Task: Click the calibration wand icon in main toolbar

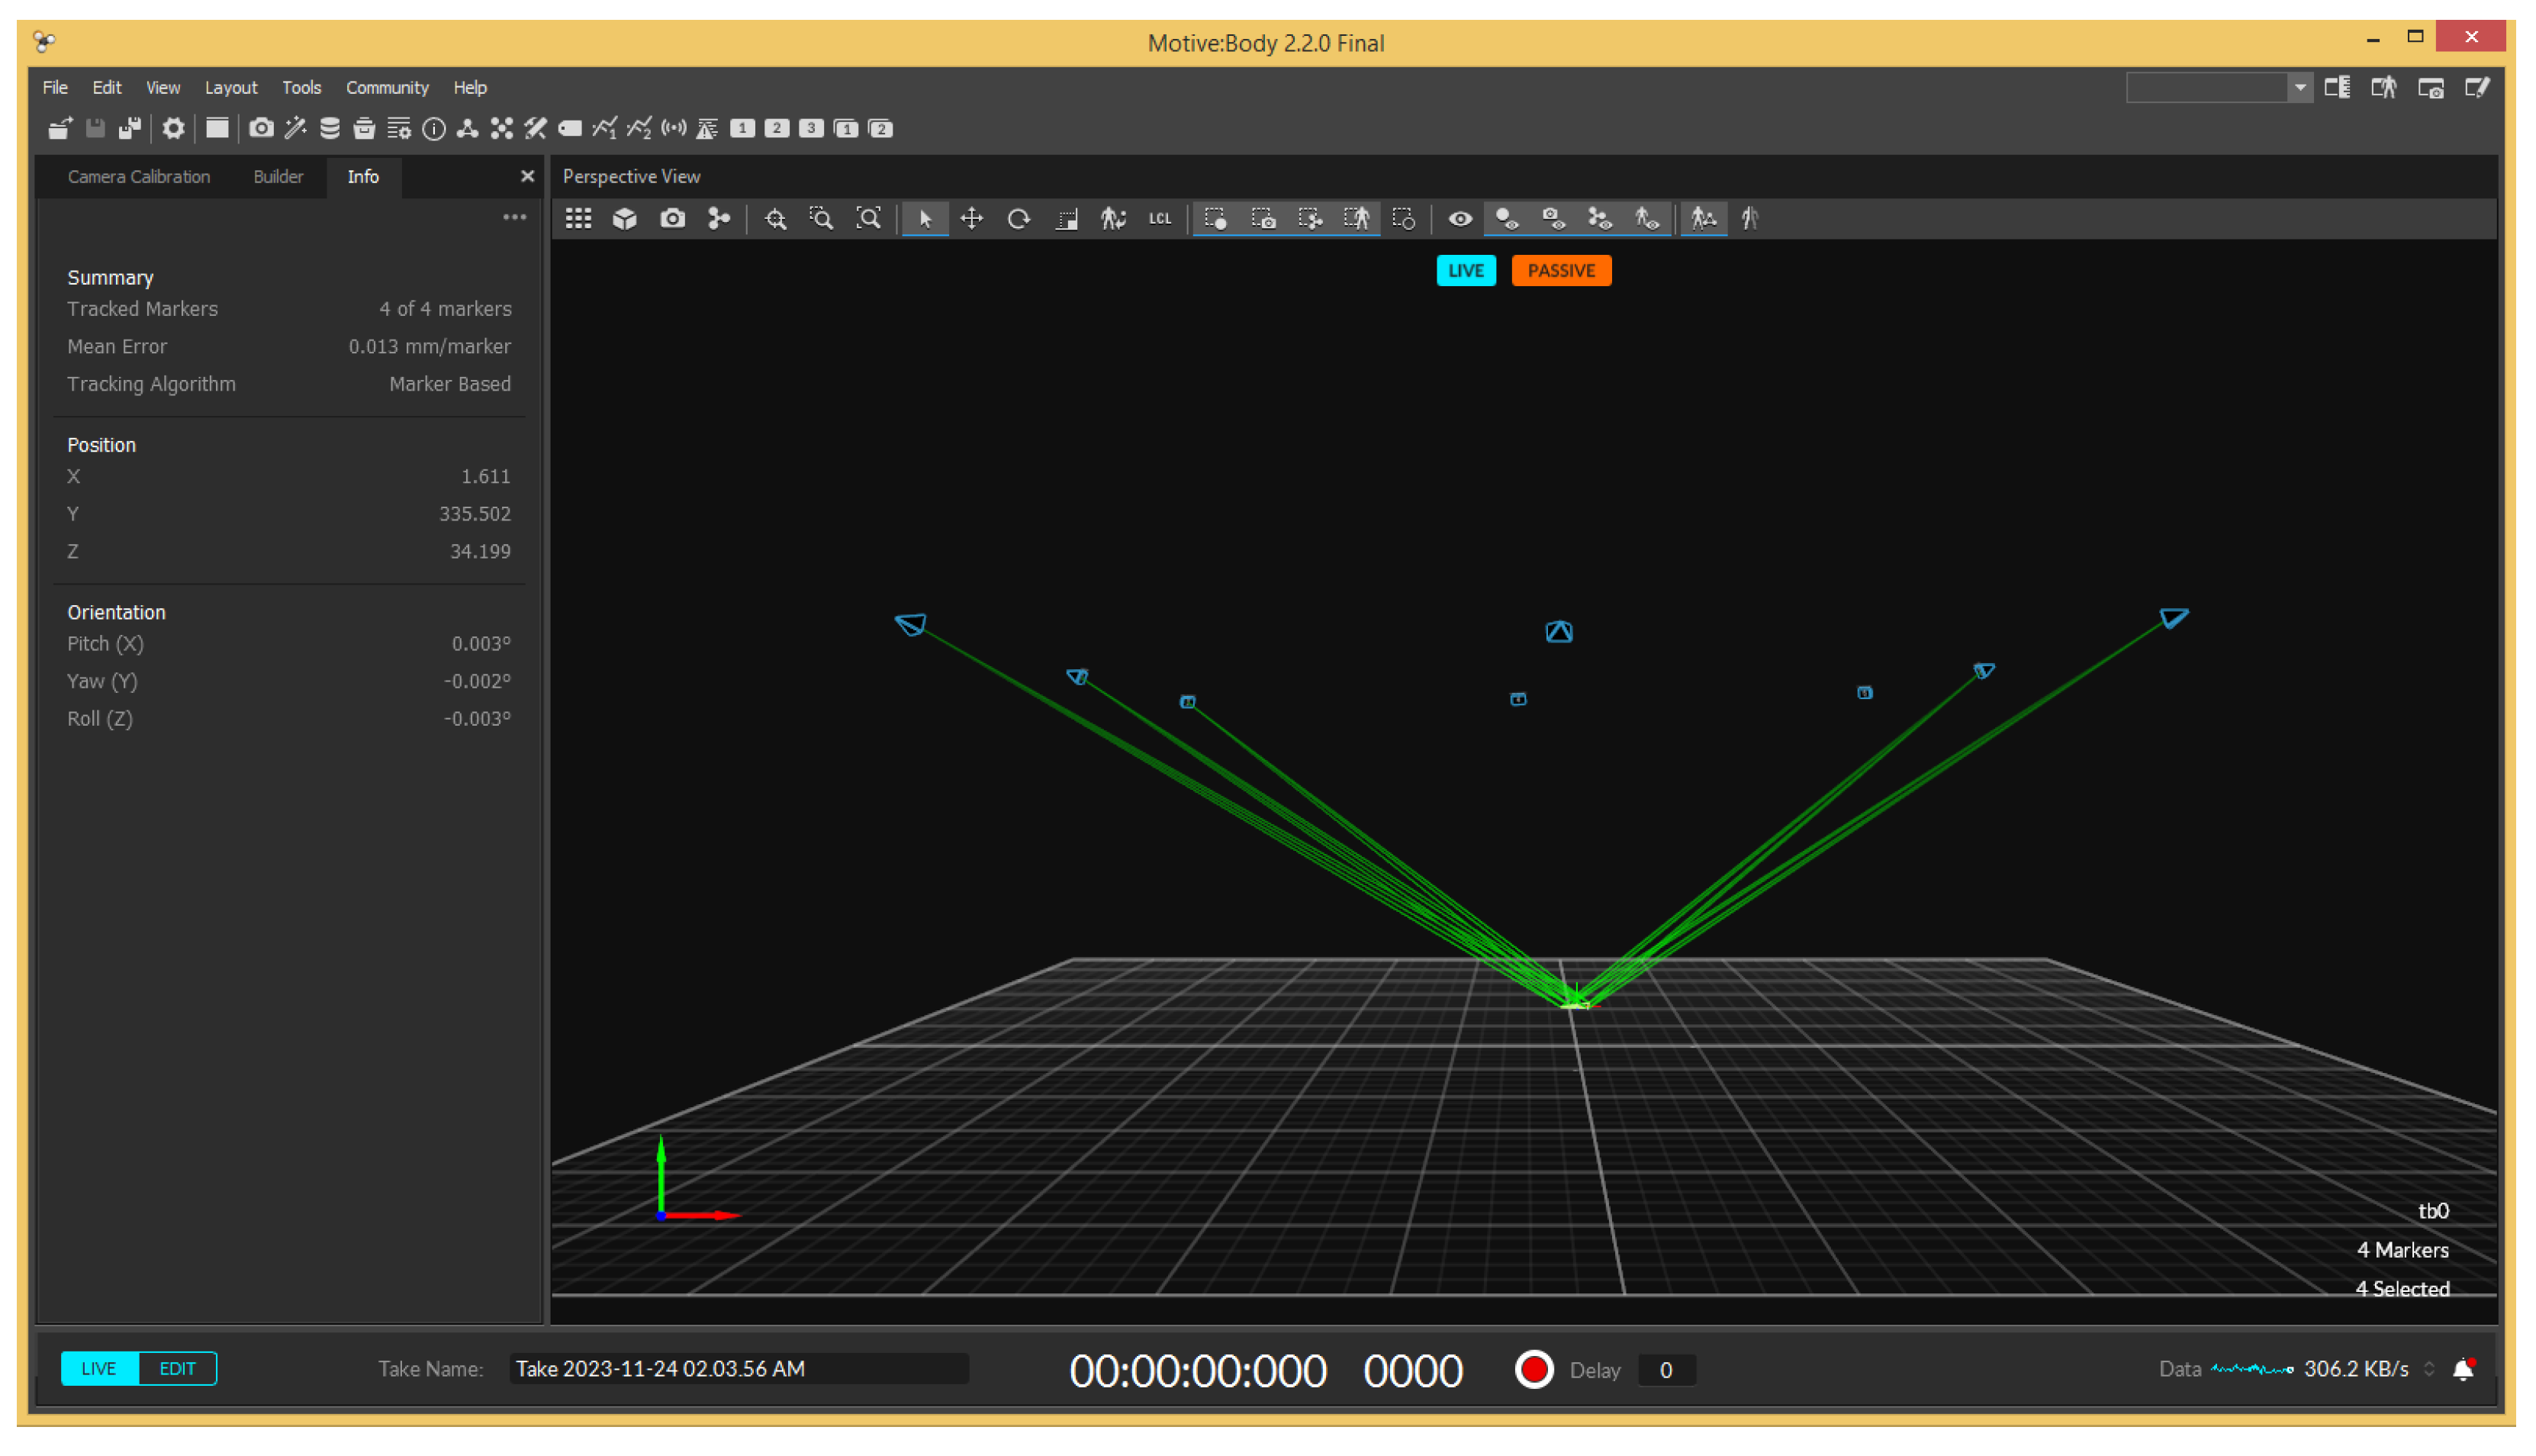Action: (296, 128)
